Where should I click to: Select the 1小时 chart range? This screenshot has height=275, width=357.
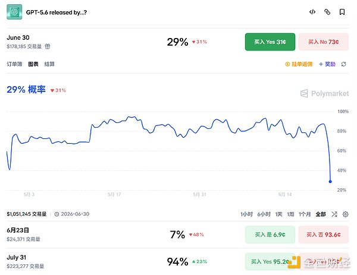tap(246, 214)
